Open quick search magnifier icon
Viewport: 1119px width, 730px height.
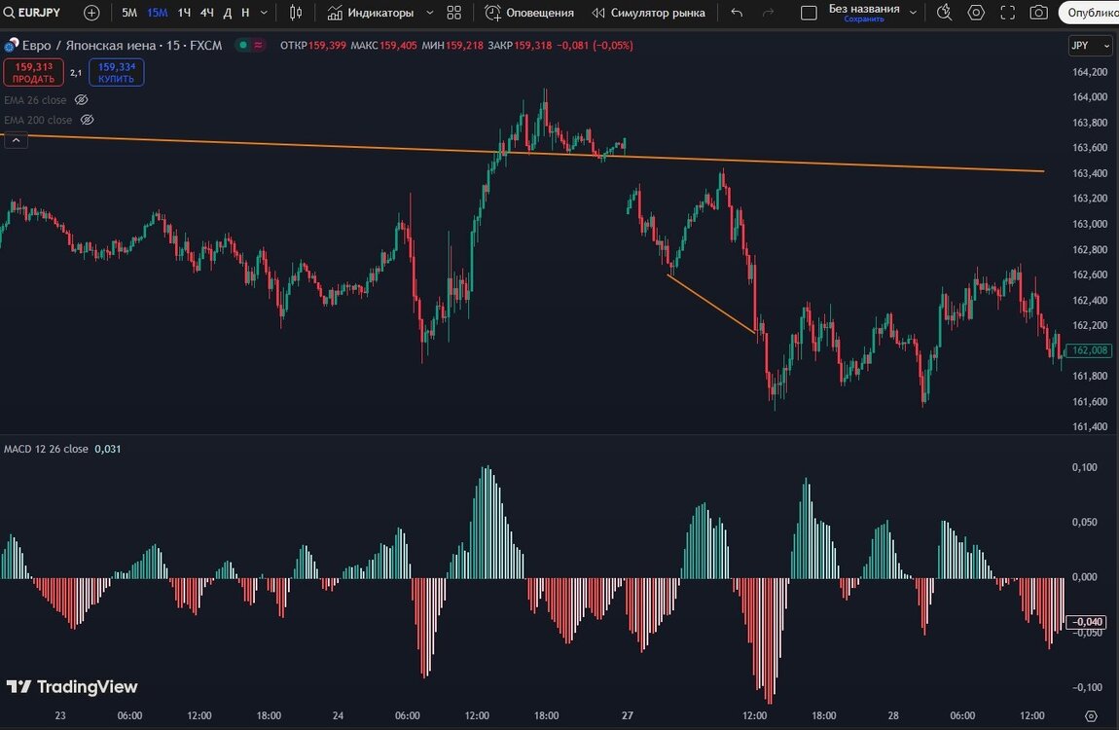click(x=944, y=12)
